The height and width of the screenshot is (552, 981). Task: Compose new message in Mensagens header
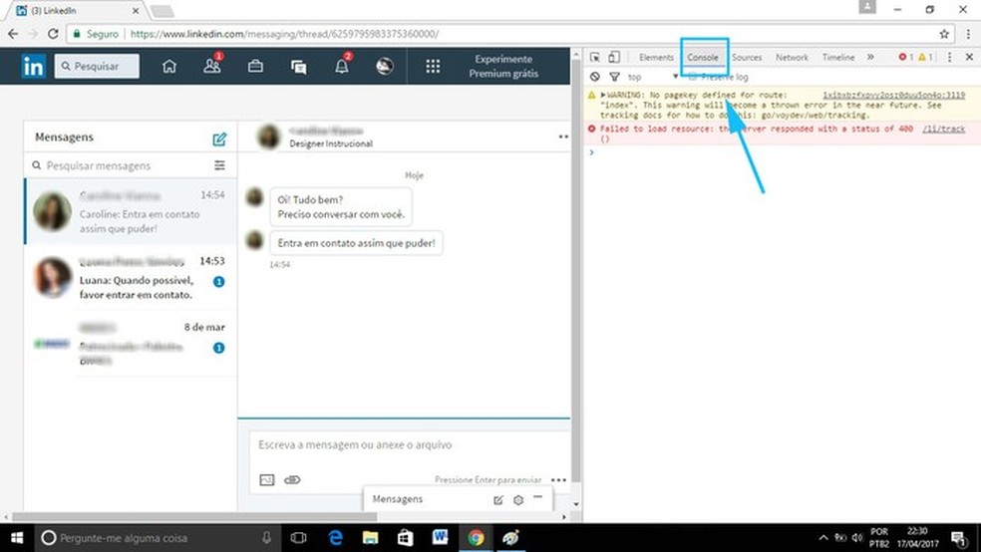[219, 138]
